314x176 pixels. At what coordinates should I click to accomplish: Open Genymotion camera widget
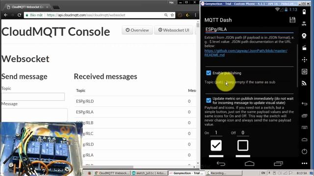[304, 36]
